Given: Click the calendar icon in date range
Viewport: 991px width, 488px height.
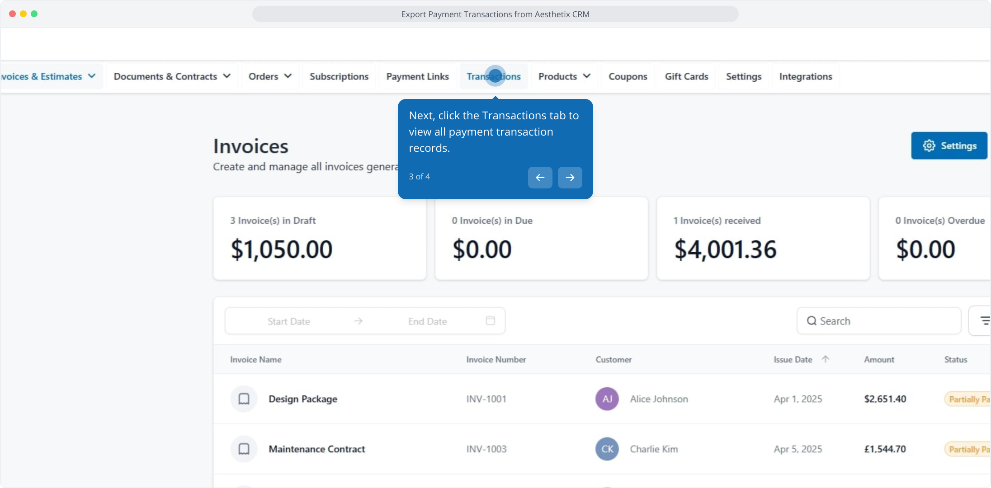Looking at the screenshot, I should (490, 321).
